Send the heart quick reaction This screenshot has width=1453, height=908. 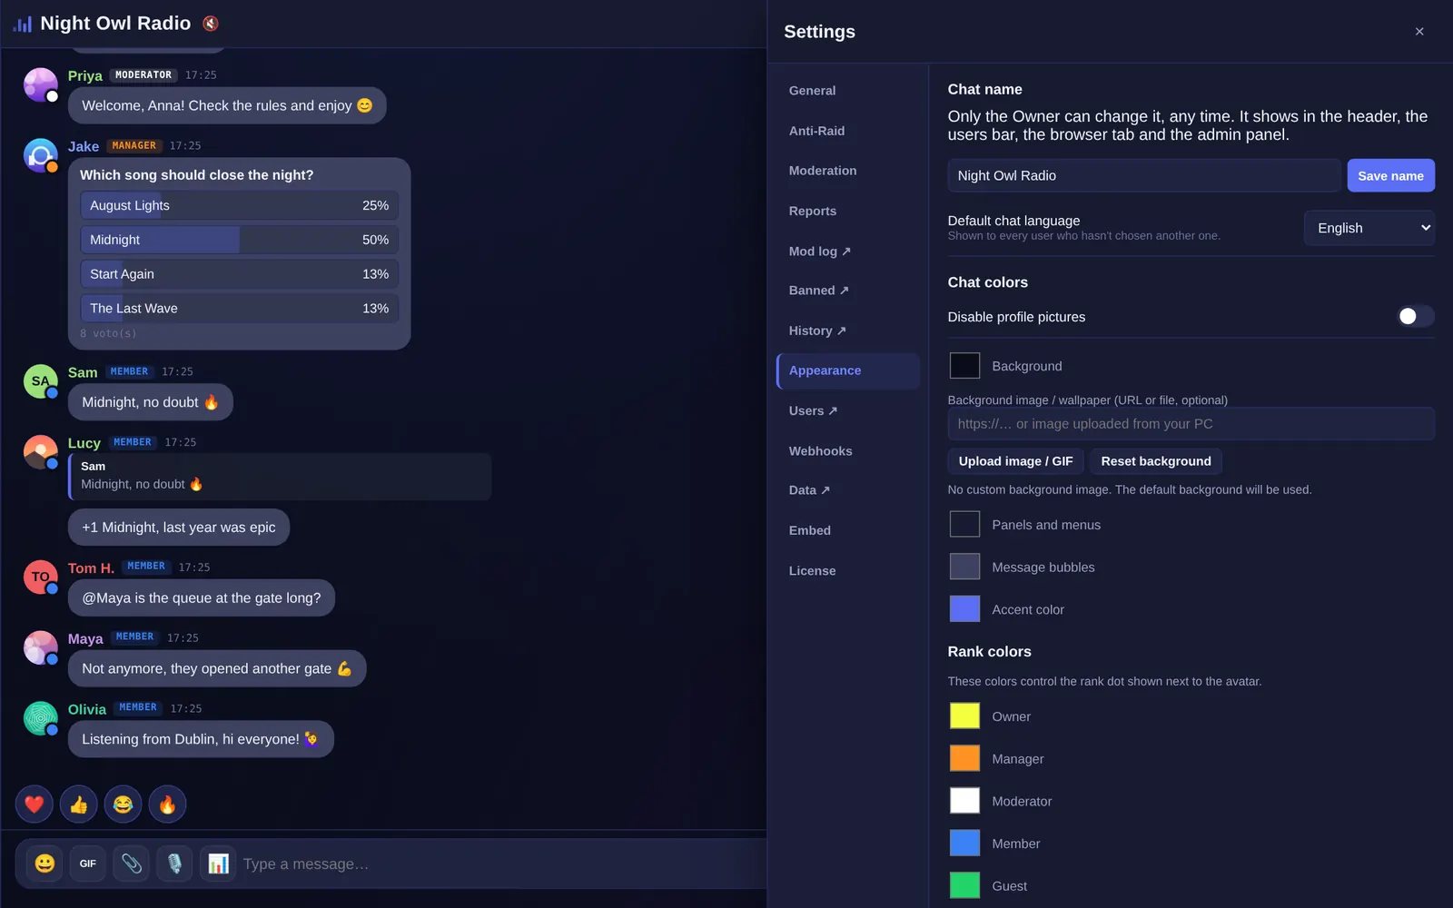pyautogui.click(x=35, y=804)
